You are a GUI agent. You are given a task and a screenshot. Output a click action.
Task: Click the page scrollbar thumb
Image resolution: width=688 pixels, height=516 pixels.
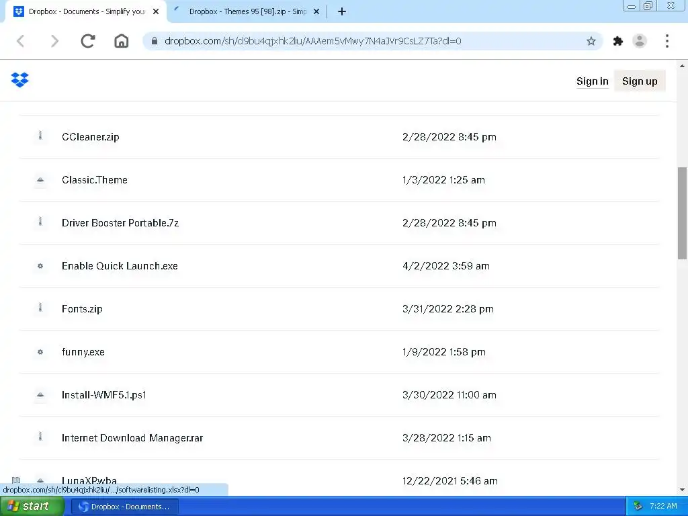[682, 213]
